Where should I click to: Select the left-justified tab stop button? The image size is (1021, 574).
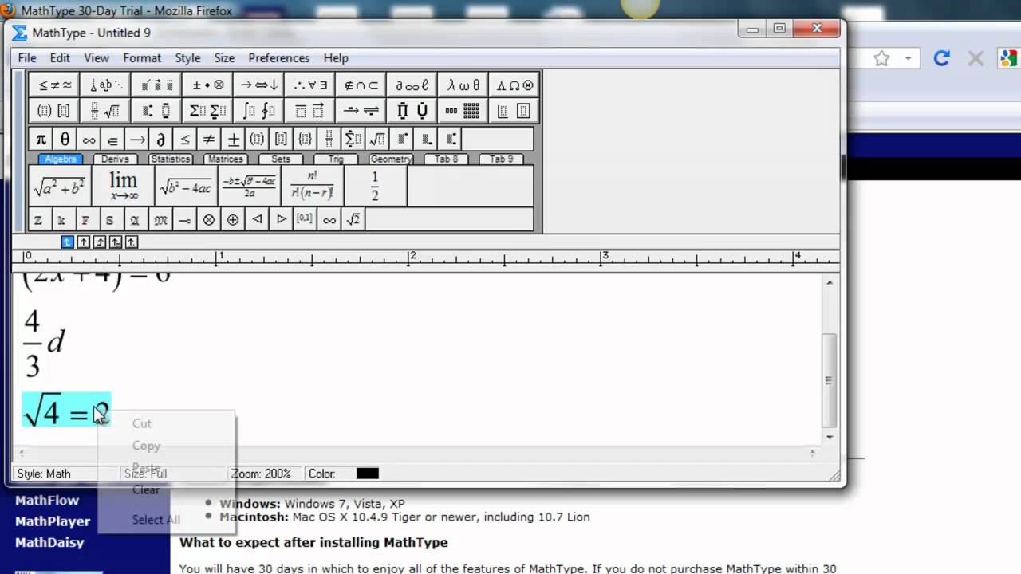point(68,242)
